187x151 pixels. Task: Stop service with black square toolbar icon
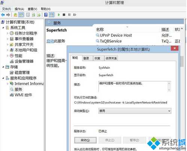click(x=64, y=15)
